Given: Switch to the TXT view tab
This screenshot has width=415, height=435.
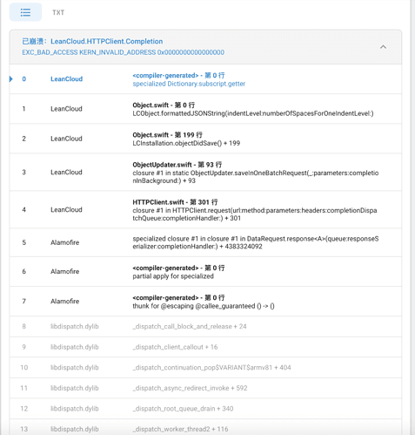Looking at the screenshot, I should pos(58,12).
